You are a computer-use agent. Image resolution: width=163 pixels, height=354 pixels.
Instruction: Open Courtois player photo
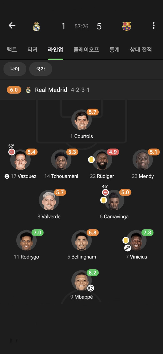(81, 120)
